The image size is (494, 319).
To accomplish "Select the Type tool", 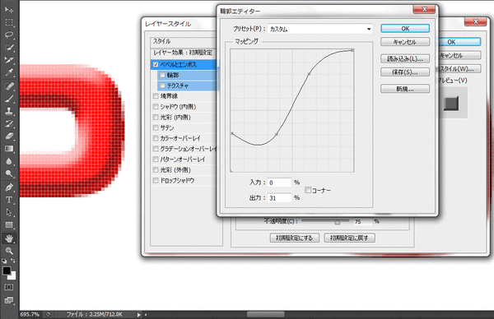I will (9, 200).
